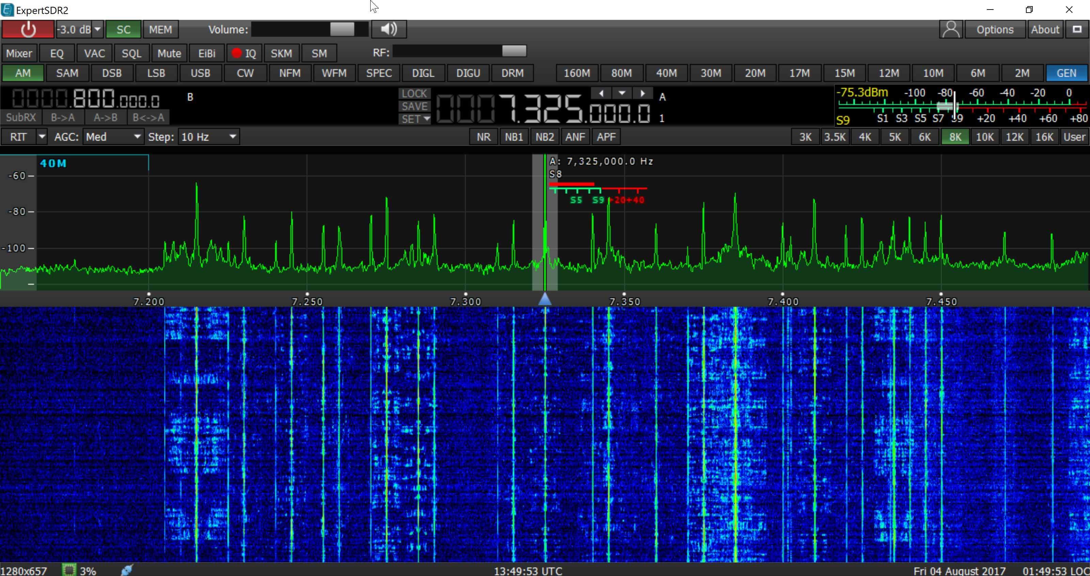Switch to the USB mode
The image size is (1090, 576).
(x=200, y=73)
